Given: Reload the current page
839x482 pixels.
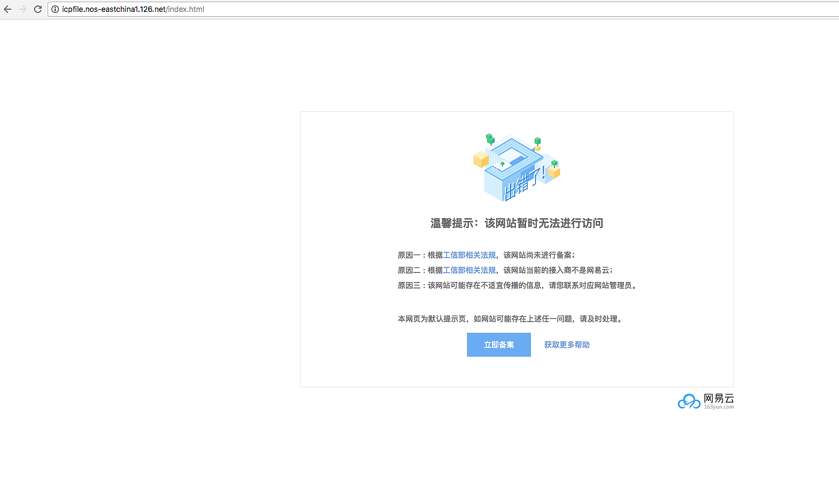Looking at the screenshot, I should 38,9.
